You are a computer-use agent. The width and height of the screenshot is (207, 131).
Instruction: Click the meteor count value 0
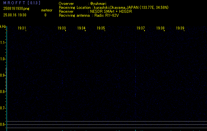(45, 15)
